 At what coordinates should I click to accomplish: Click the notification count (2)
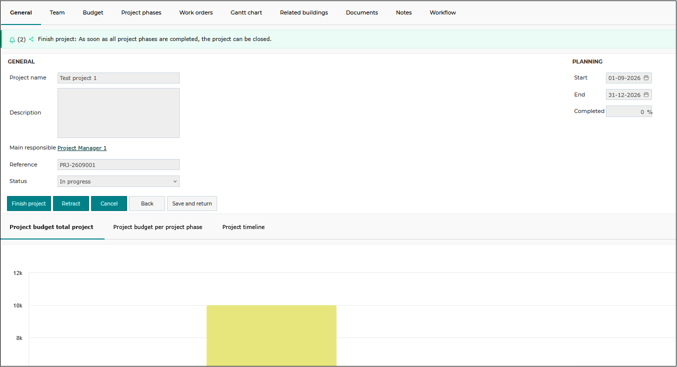[22, 39]
